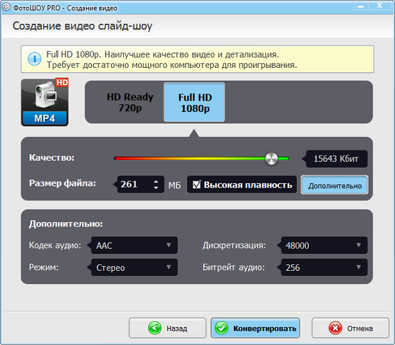Click the Конвертировать button
Screen dimensions: 395x345
click(x=255, y=328)
